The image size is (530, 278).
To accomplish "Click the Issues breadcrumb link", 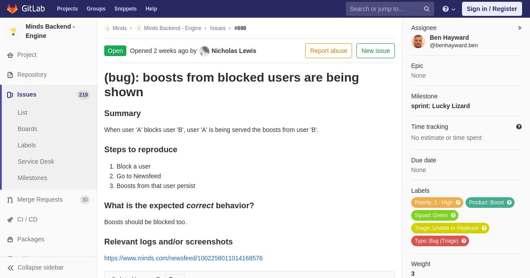I will 218,28.
